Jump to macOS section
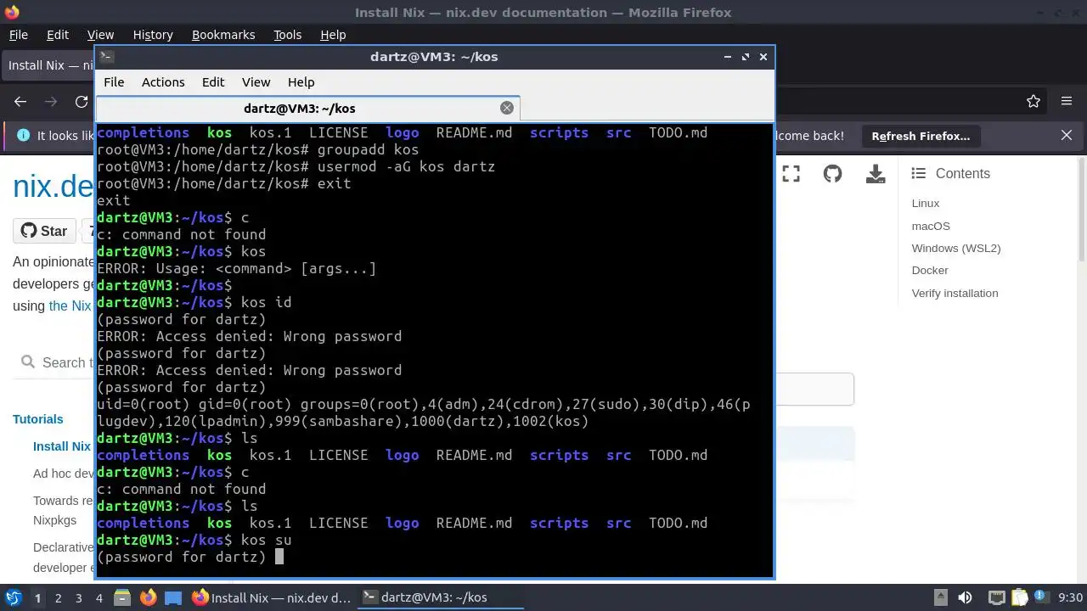 pyautogui.click(x=931, y=227)
